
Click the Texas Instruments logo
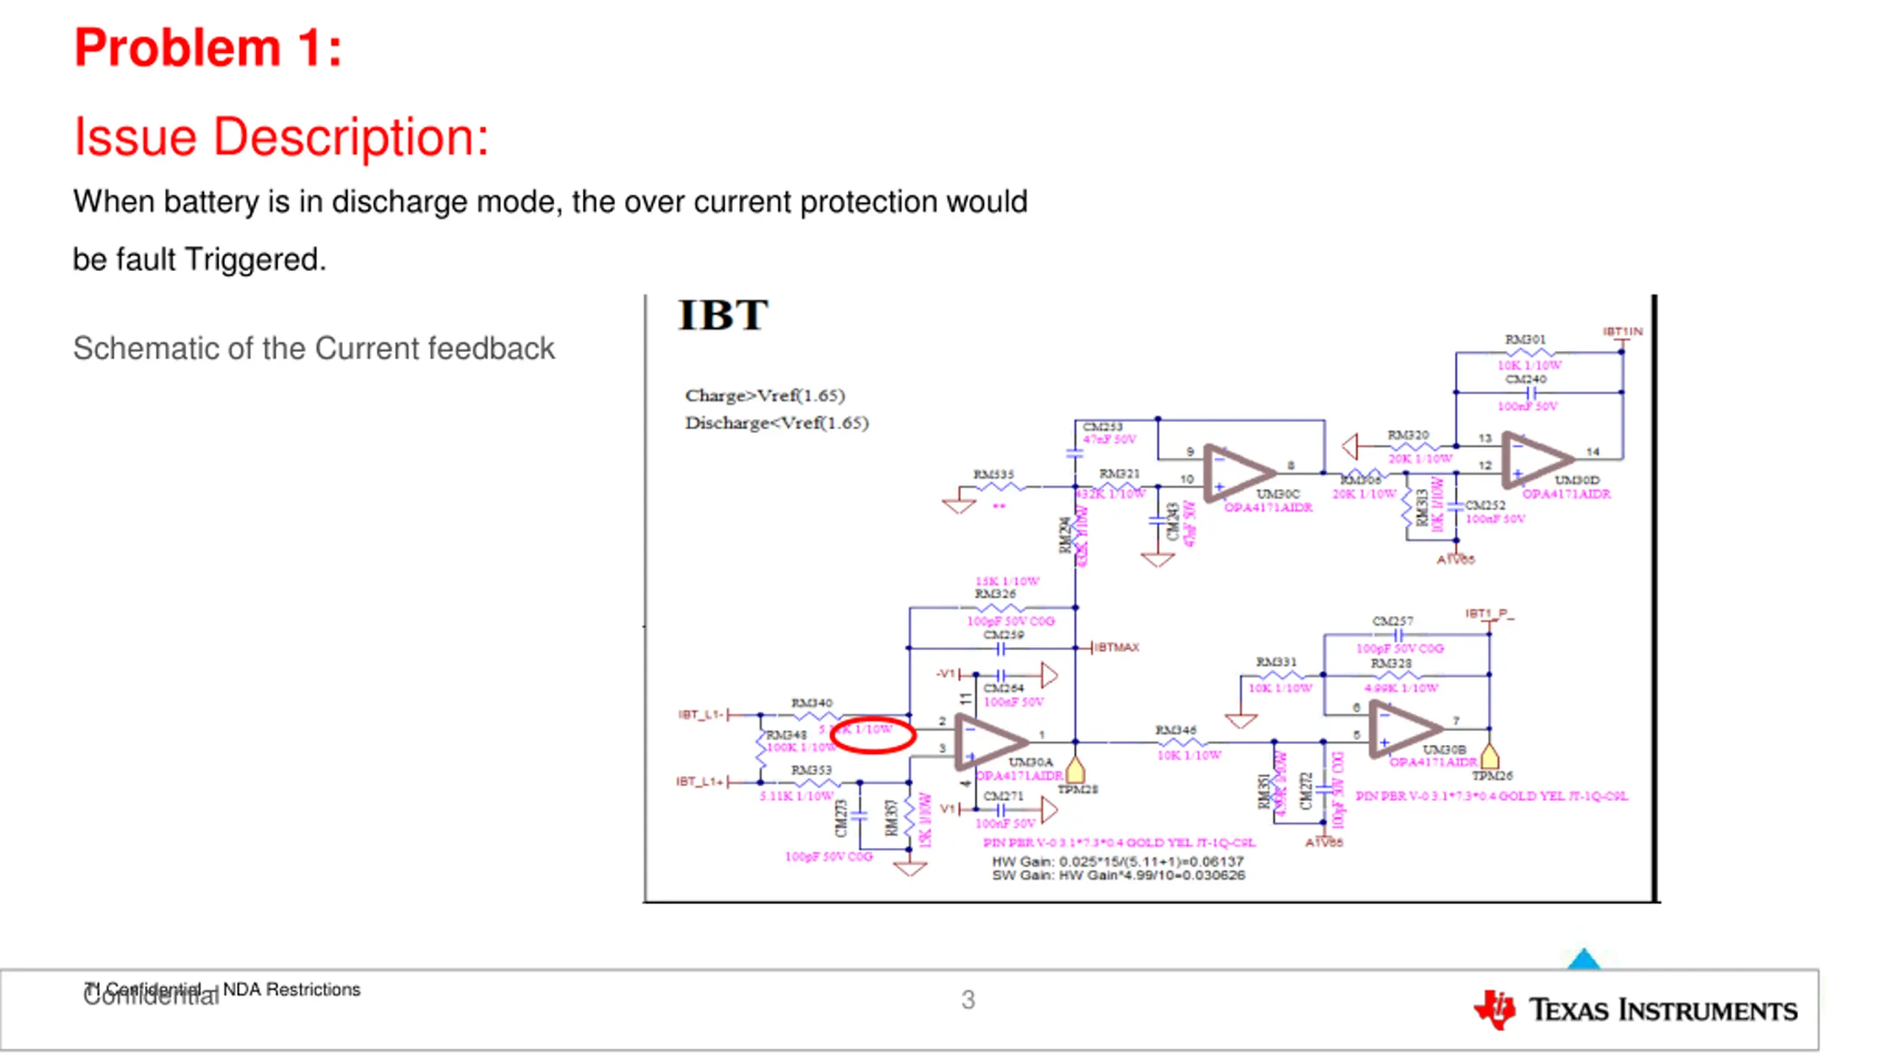[1635, 1010]
